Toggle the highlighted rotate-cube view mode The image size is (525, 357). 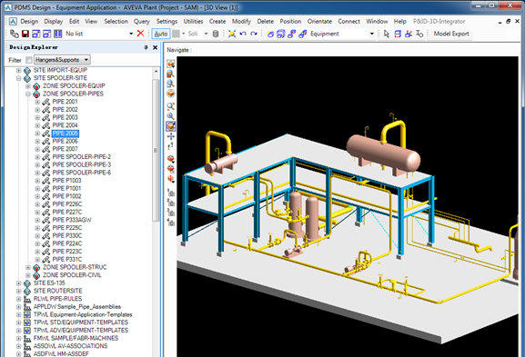(x=171, y=126)
